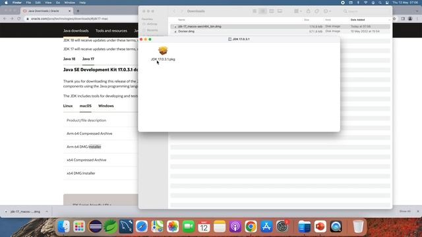Switch Downloads window to gallery view
The image size is (422, 237).
280,11
